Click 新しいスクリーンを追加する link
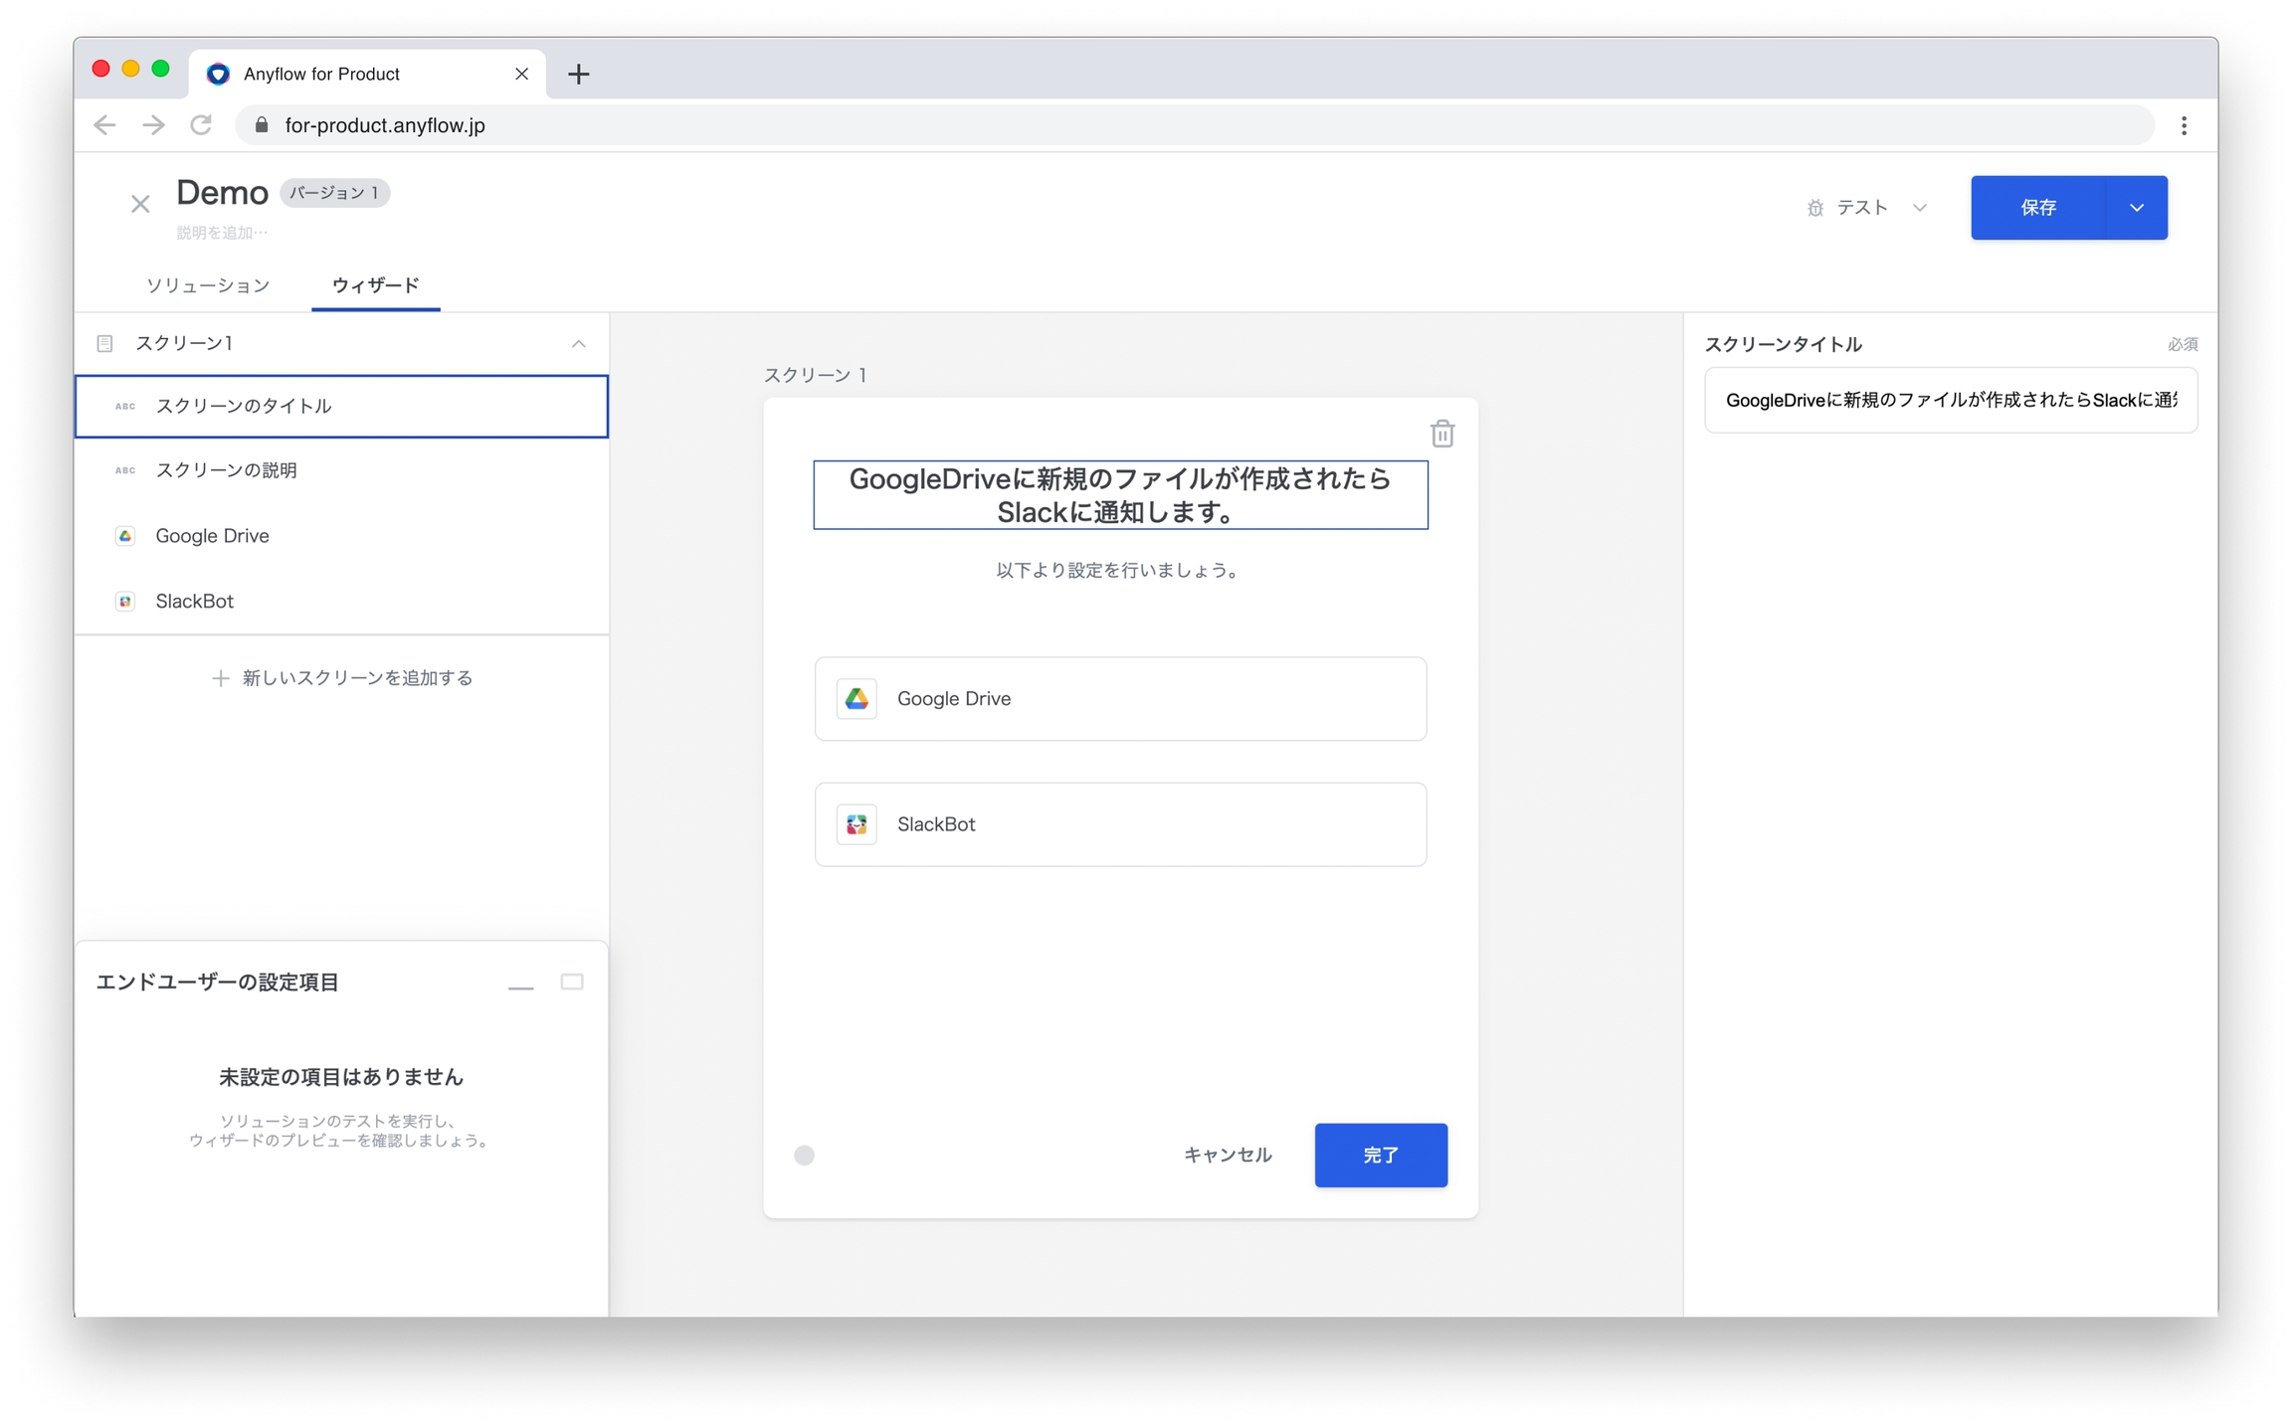2292x1426 pixels. [x=342, y=678]
